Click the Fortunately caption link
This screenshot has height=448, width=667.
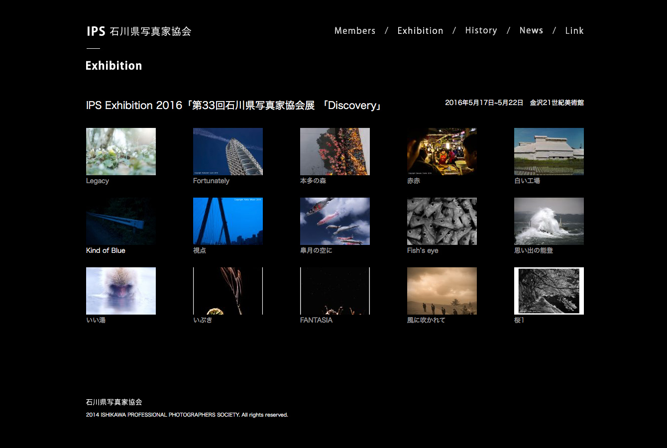coord(211,181)
